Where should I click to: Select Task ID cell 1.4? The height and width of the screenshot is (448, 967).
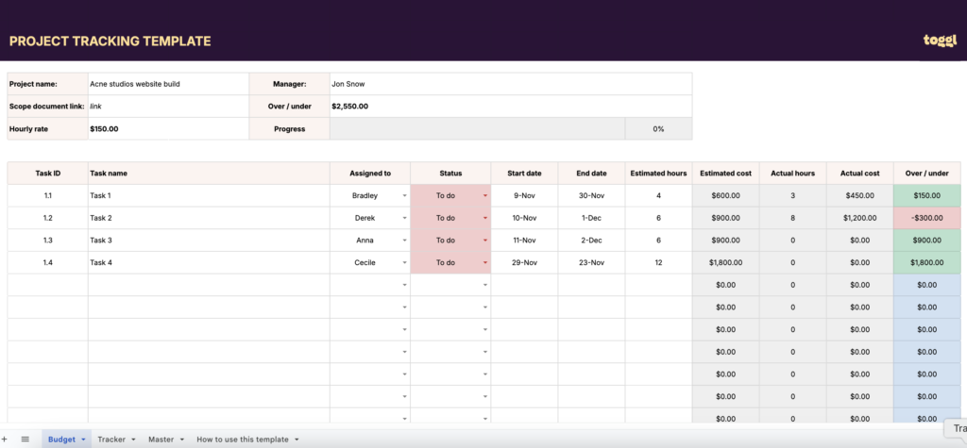pos(47,262)
